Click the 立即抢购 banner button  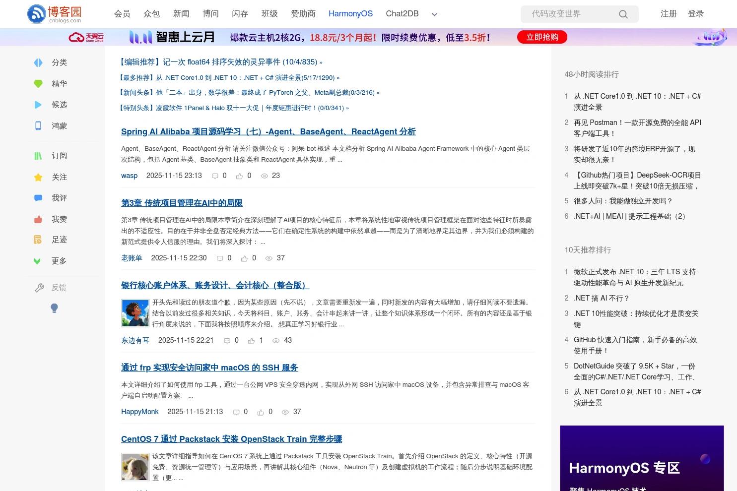point(541,37)
